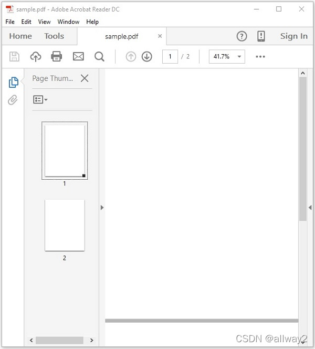Upload file to Adobe cloud icon
Viewport: 315px width, 349px height.
(36, 57)
